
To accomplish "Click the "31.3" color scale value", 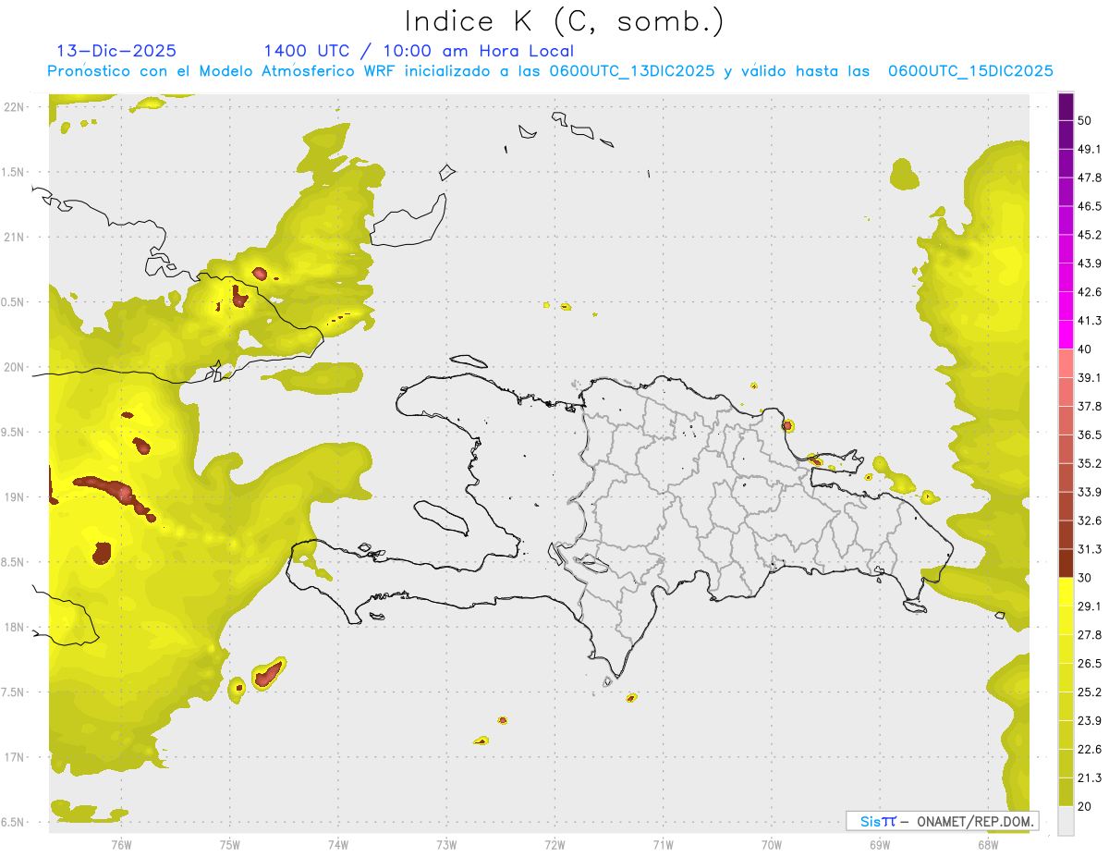I will pos(1089,549).
